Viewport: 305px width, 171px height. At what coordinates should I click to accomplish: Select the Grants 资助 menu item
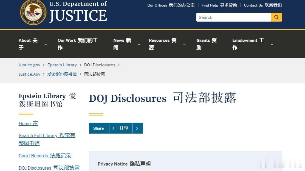pyautogui.click(x=207, y=44)
